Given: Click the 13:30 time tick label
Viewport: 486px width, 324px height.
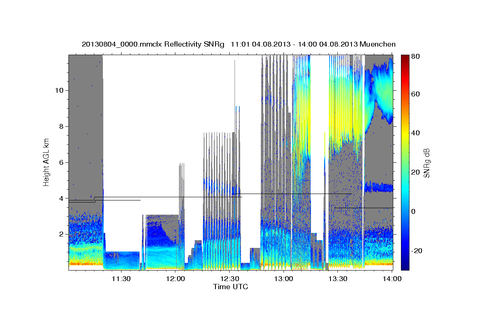Looking at the screenshot, I should 338,278.
